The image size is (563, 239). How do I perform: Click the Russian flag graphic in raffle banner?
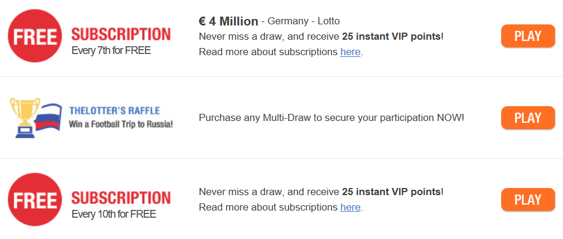point(48,118)
